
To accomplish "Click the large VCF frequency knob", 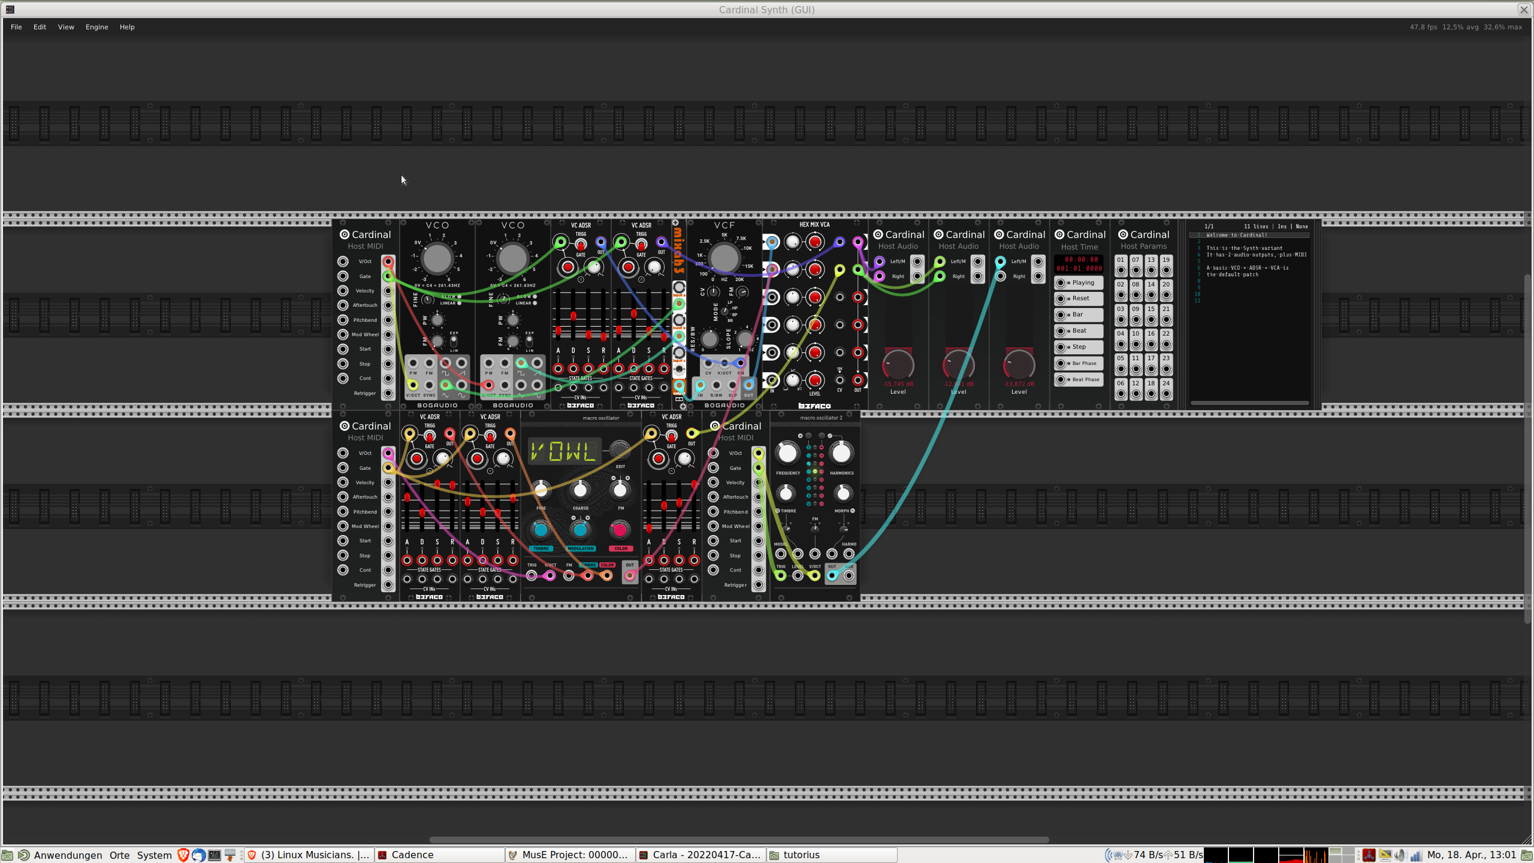I will click(724, 258).
